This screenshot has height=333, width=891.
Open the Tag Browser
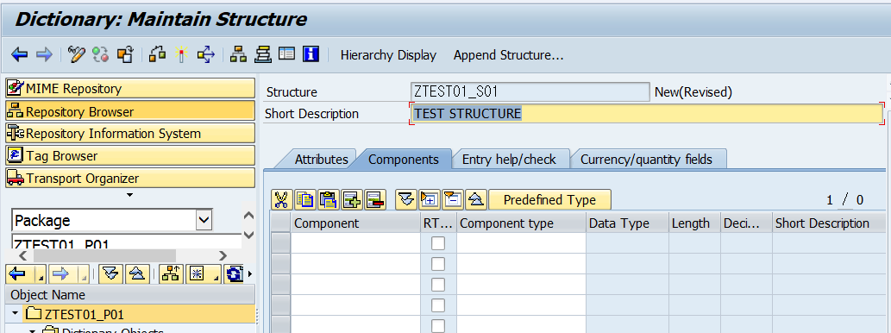point(130,155)
